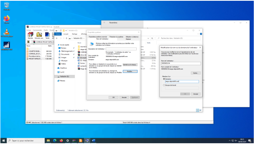The image size is (255, 144).
Task: Open the Fichier tab in File Explorer
Action: (x=58, y=34)
